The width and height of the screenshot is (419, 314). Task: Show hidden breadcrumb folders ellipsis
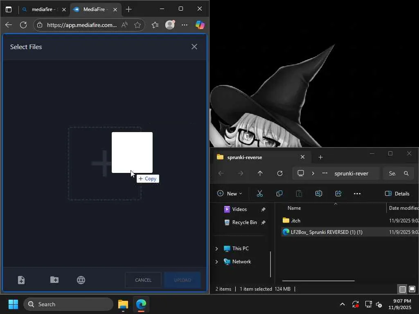tap(324, 173)
